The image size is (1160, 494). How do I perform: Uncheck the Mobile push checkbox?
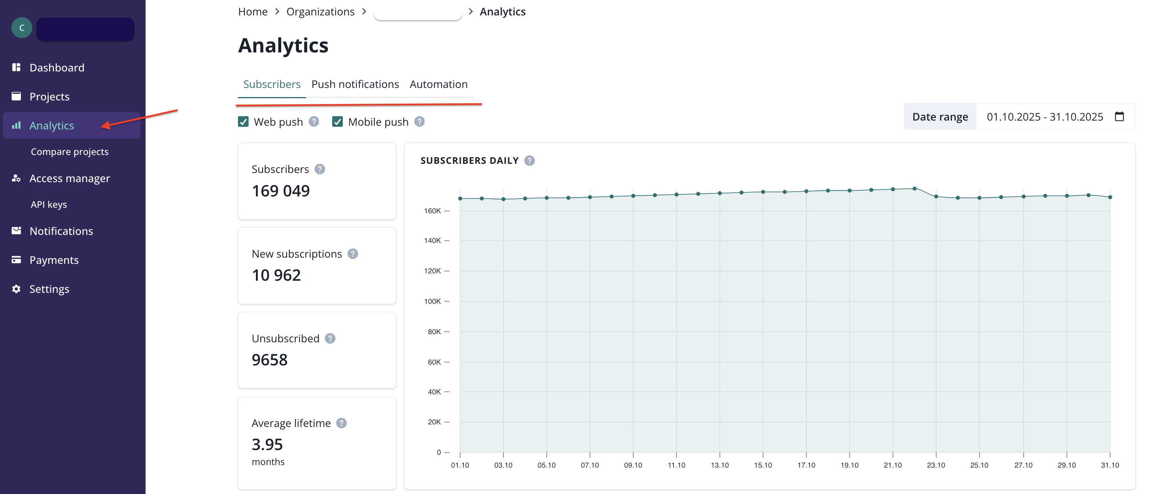(337, 122)
